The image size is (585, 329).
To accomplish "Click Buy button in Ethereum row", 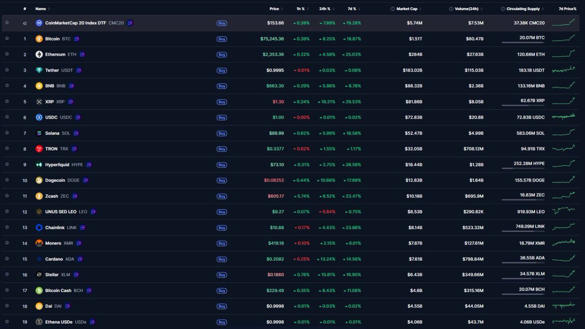I will pos(222,55).
